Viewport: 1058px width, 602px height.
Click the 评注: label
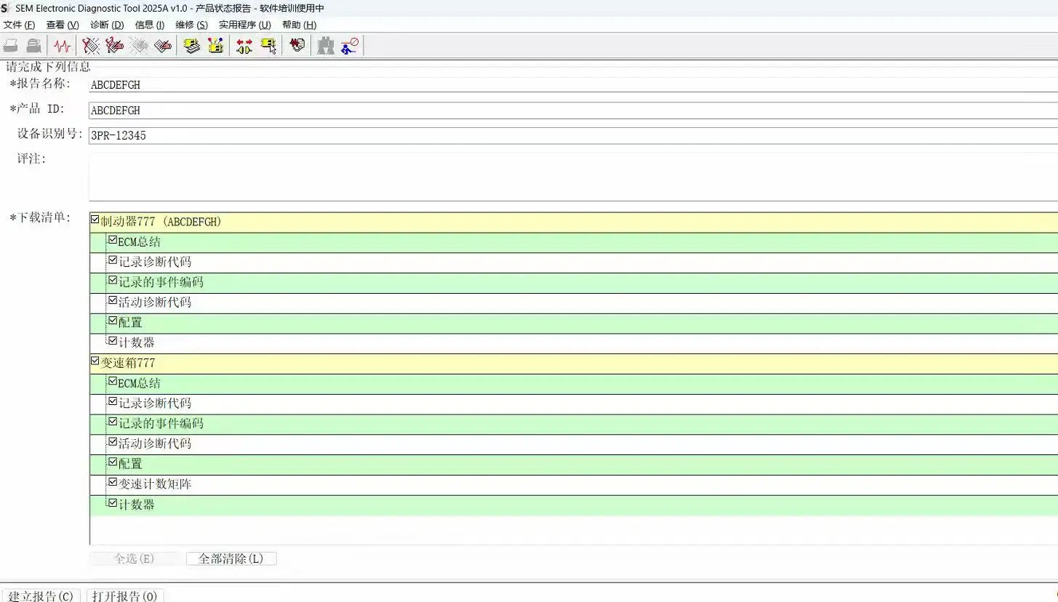click(32, 158)
